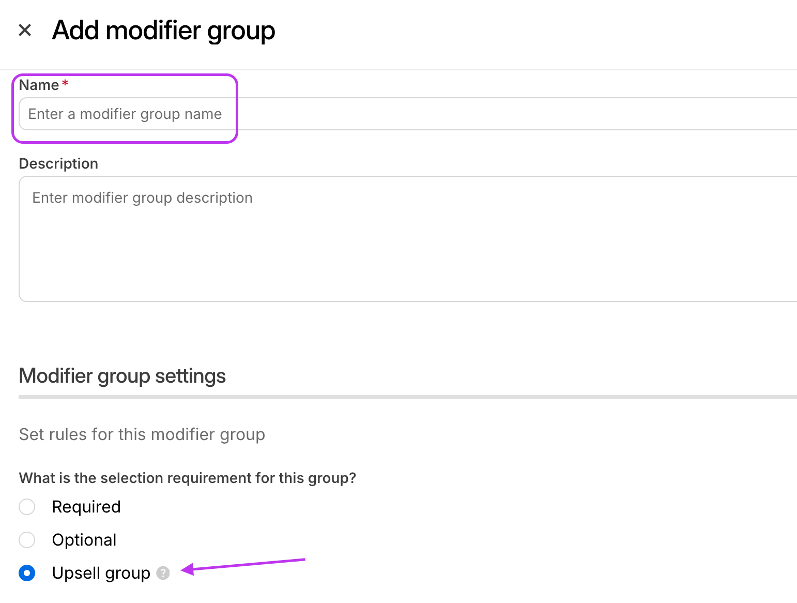Click the purple arrow pointing at Upsell group
This screenshot has width=797, height=603.
coord(243,565)
